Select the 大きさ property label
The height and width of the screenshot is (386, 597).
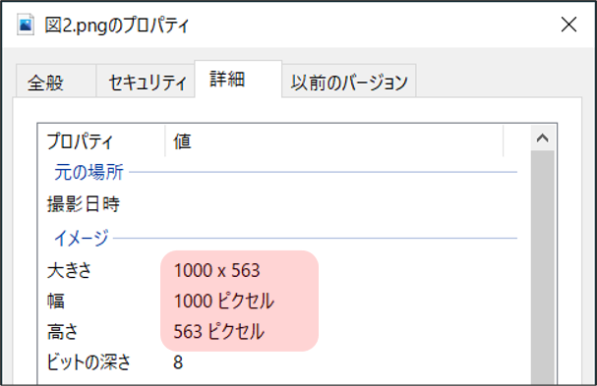pos(69,271)
